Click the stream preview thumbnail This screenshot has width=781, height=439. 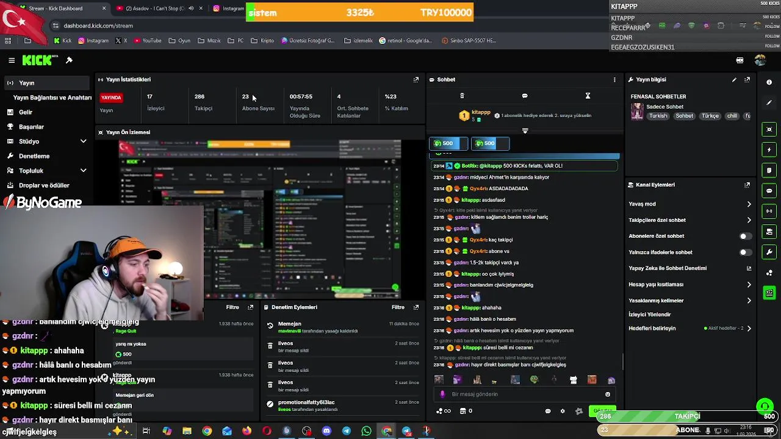point(261,220)
